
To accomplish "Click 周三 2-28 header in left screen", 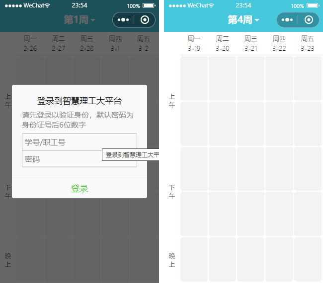I will pyautogui.click(x=87, y=43).
